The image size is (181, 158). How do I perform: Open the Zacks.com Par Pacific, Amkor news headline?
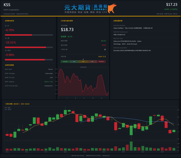[x=127, y=43]
